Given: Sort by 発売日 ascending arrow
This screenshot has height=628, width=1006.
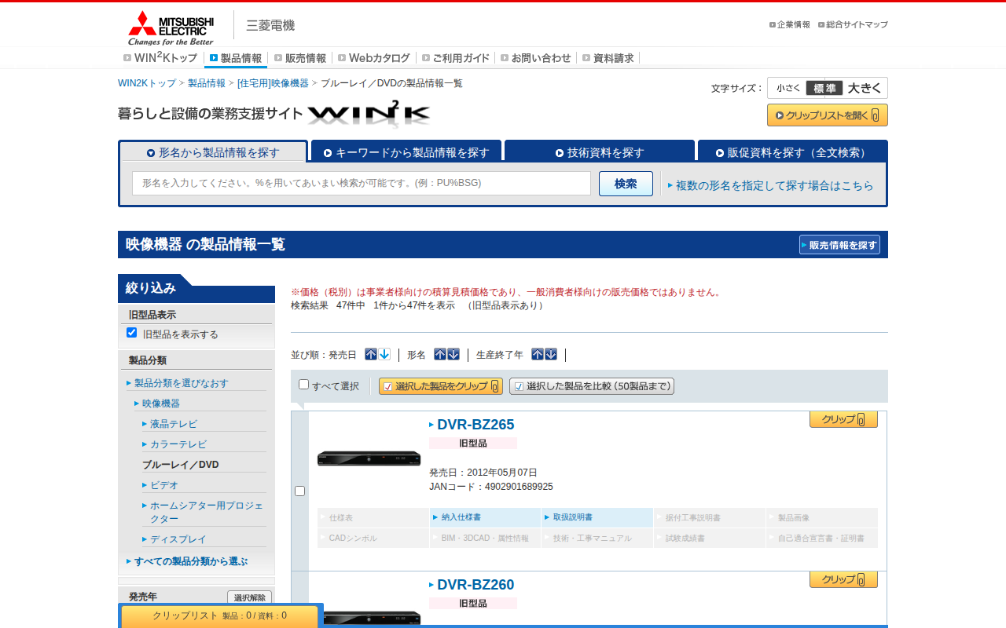Looking at the screenshot, I should [371, 355].
